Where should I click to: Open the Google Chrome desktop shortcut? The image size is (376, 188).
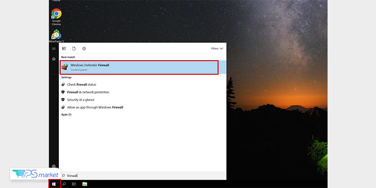coord(56,17)
